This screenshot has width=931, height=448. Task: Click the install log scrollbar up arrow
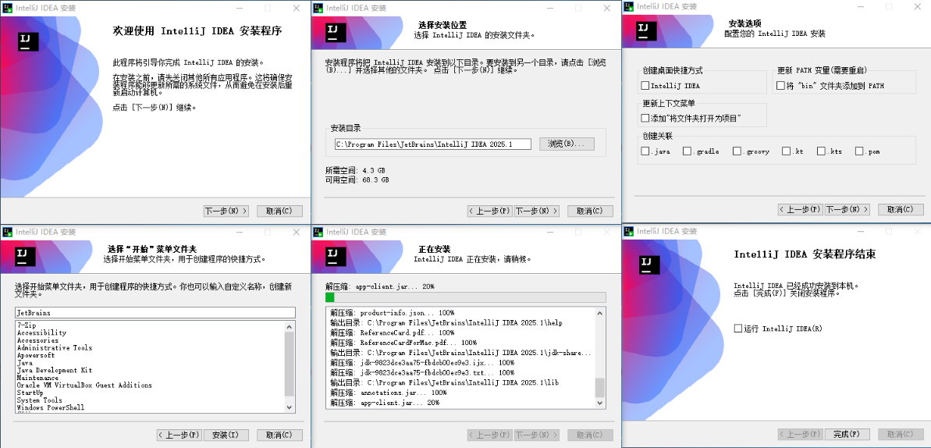click(600, 313)
